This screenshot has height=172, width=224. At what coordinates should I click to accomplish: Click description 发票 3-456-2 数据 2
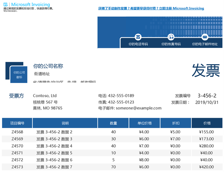coord(54,132)
